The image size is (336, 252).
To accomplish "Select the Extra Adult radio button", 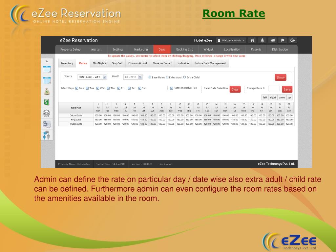I will coord(167,77).
